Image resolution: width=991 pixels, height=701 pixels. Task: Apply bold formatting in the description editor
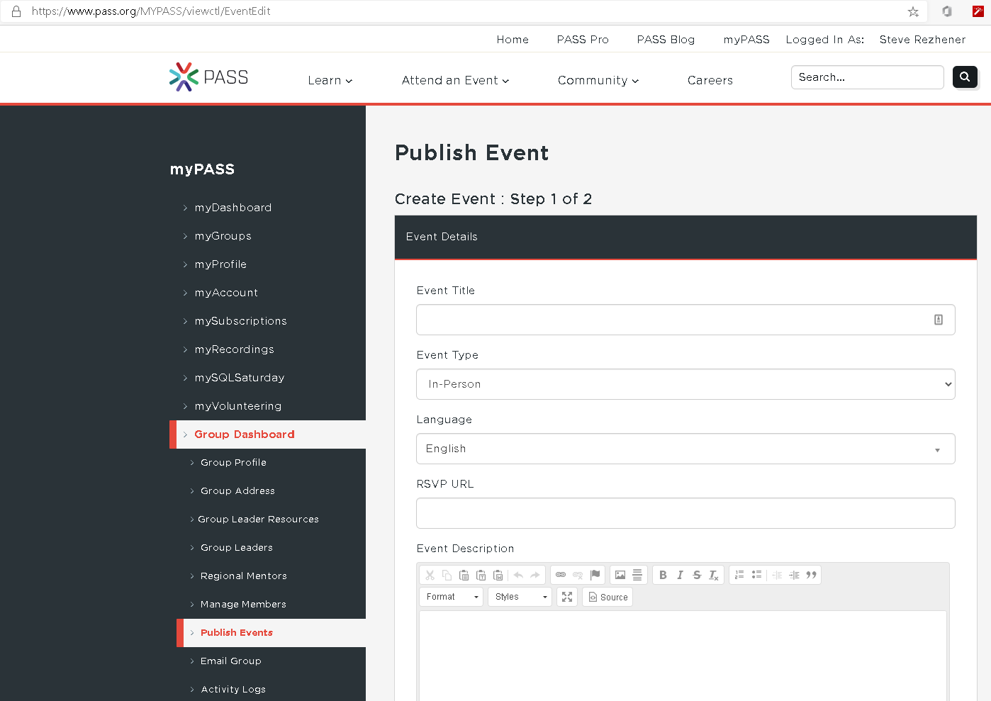point(663,575)
